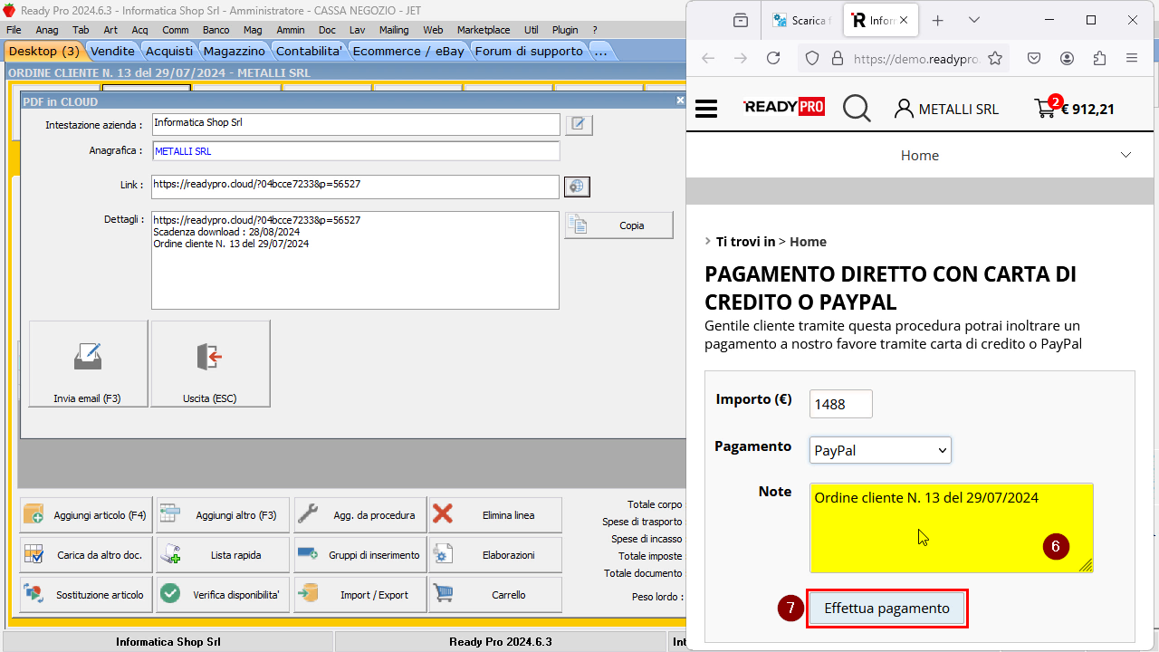
Task: Open Gruppi di inserimento
Action: pos(360,555)
